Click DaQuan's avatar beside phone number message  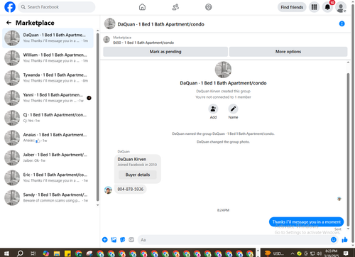click(x=108, y=190)
